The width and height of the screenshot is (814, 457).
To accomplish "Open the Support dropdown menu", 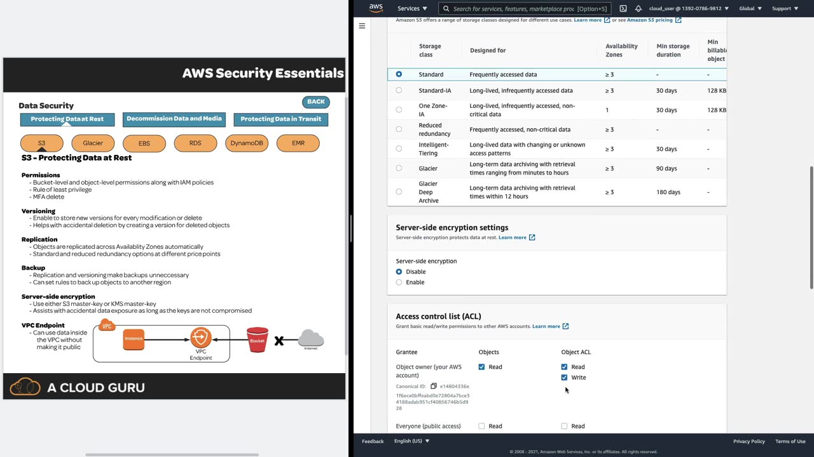I will coord(785,9).
